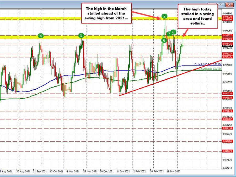This screenshot has height=177, width=236.
Task: Select the 0.94720 red price label
Action: 227,17
